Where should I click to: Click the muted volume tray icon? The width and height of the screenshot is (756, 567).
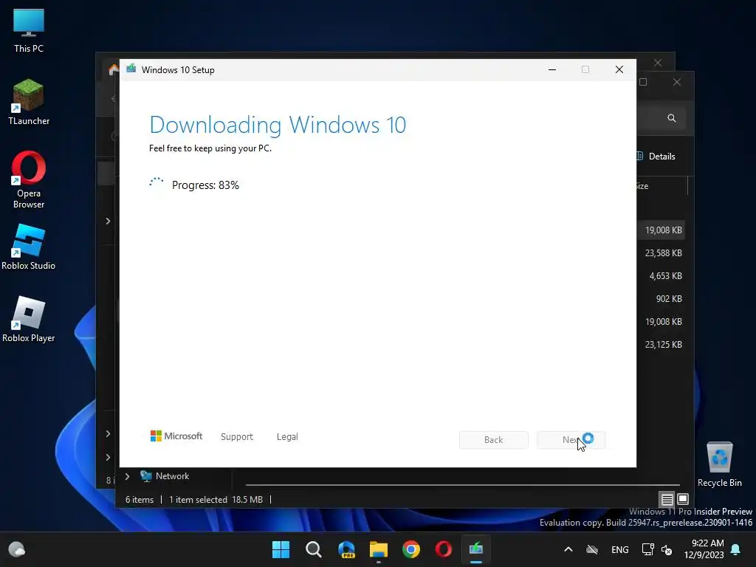(x=667, y=549)
